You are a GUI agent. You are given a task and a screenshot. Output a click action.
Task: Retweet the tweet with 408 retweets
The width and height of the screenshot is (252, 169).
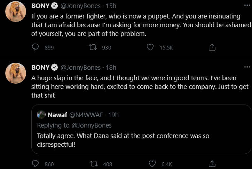click(93, 164)
